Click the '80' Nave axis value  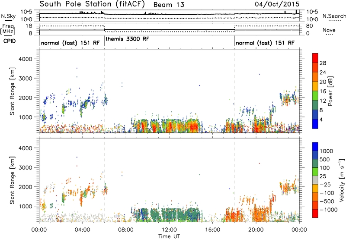click(309, 26)
